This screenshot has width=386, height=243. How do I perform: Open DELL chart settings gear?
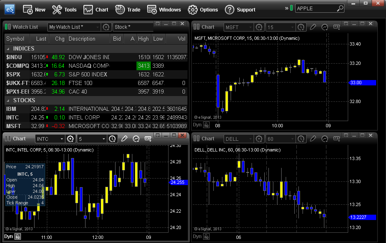[x=259, y=139]
